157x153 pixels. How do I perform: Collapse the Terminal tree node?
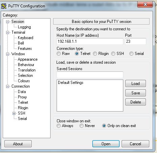tap(7, 32)
